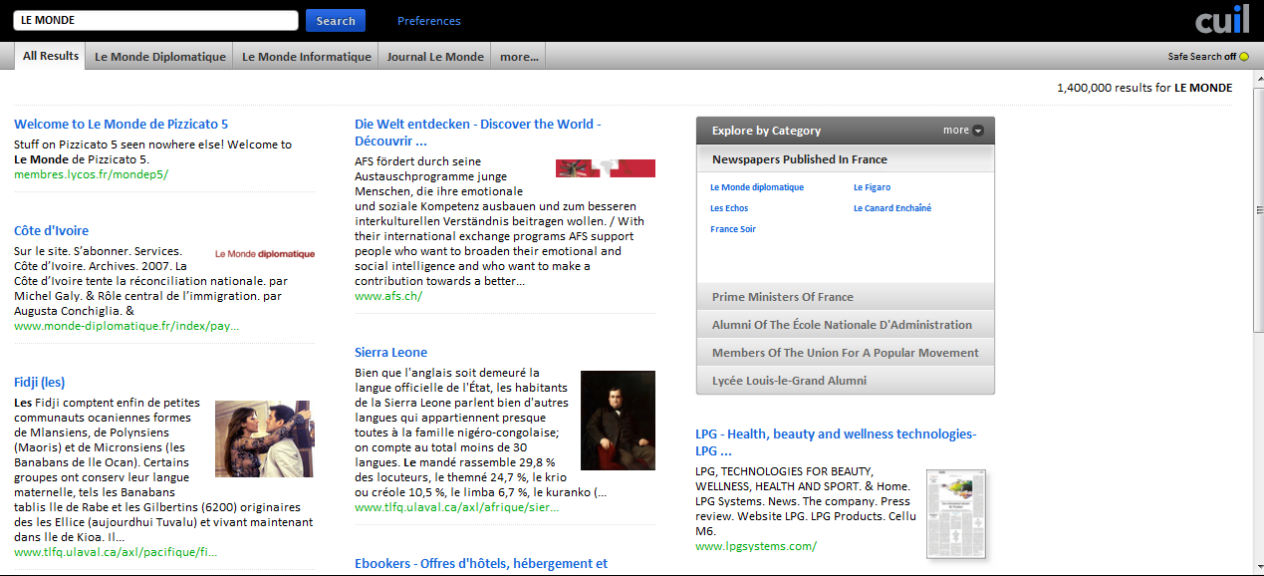Open the Sierra Leone result title
1264x576 pixels.
pyautogui.click(x=391, y=353)
